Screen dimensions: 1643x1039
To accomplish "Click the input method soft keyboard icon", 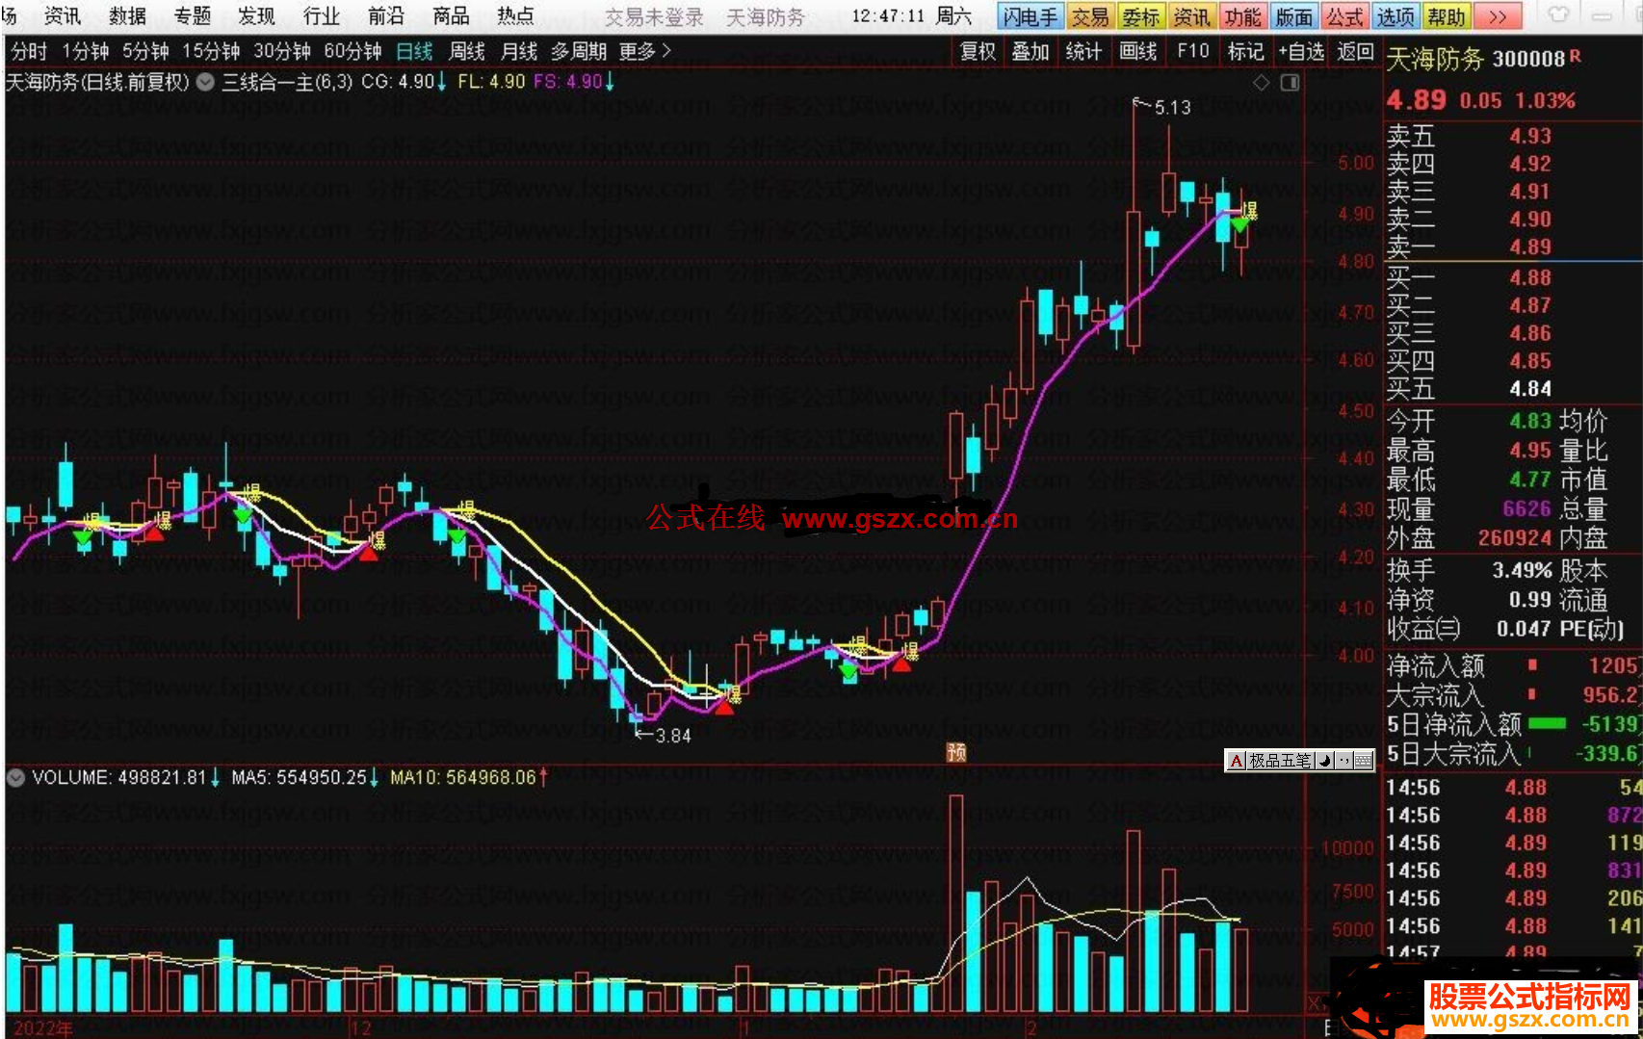I will pyautogui.click(x=1363, y=761).
